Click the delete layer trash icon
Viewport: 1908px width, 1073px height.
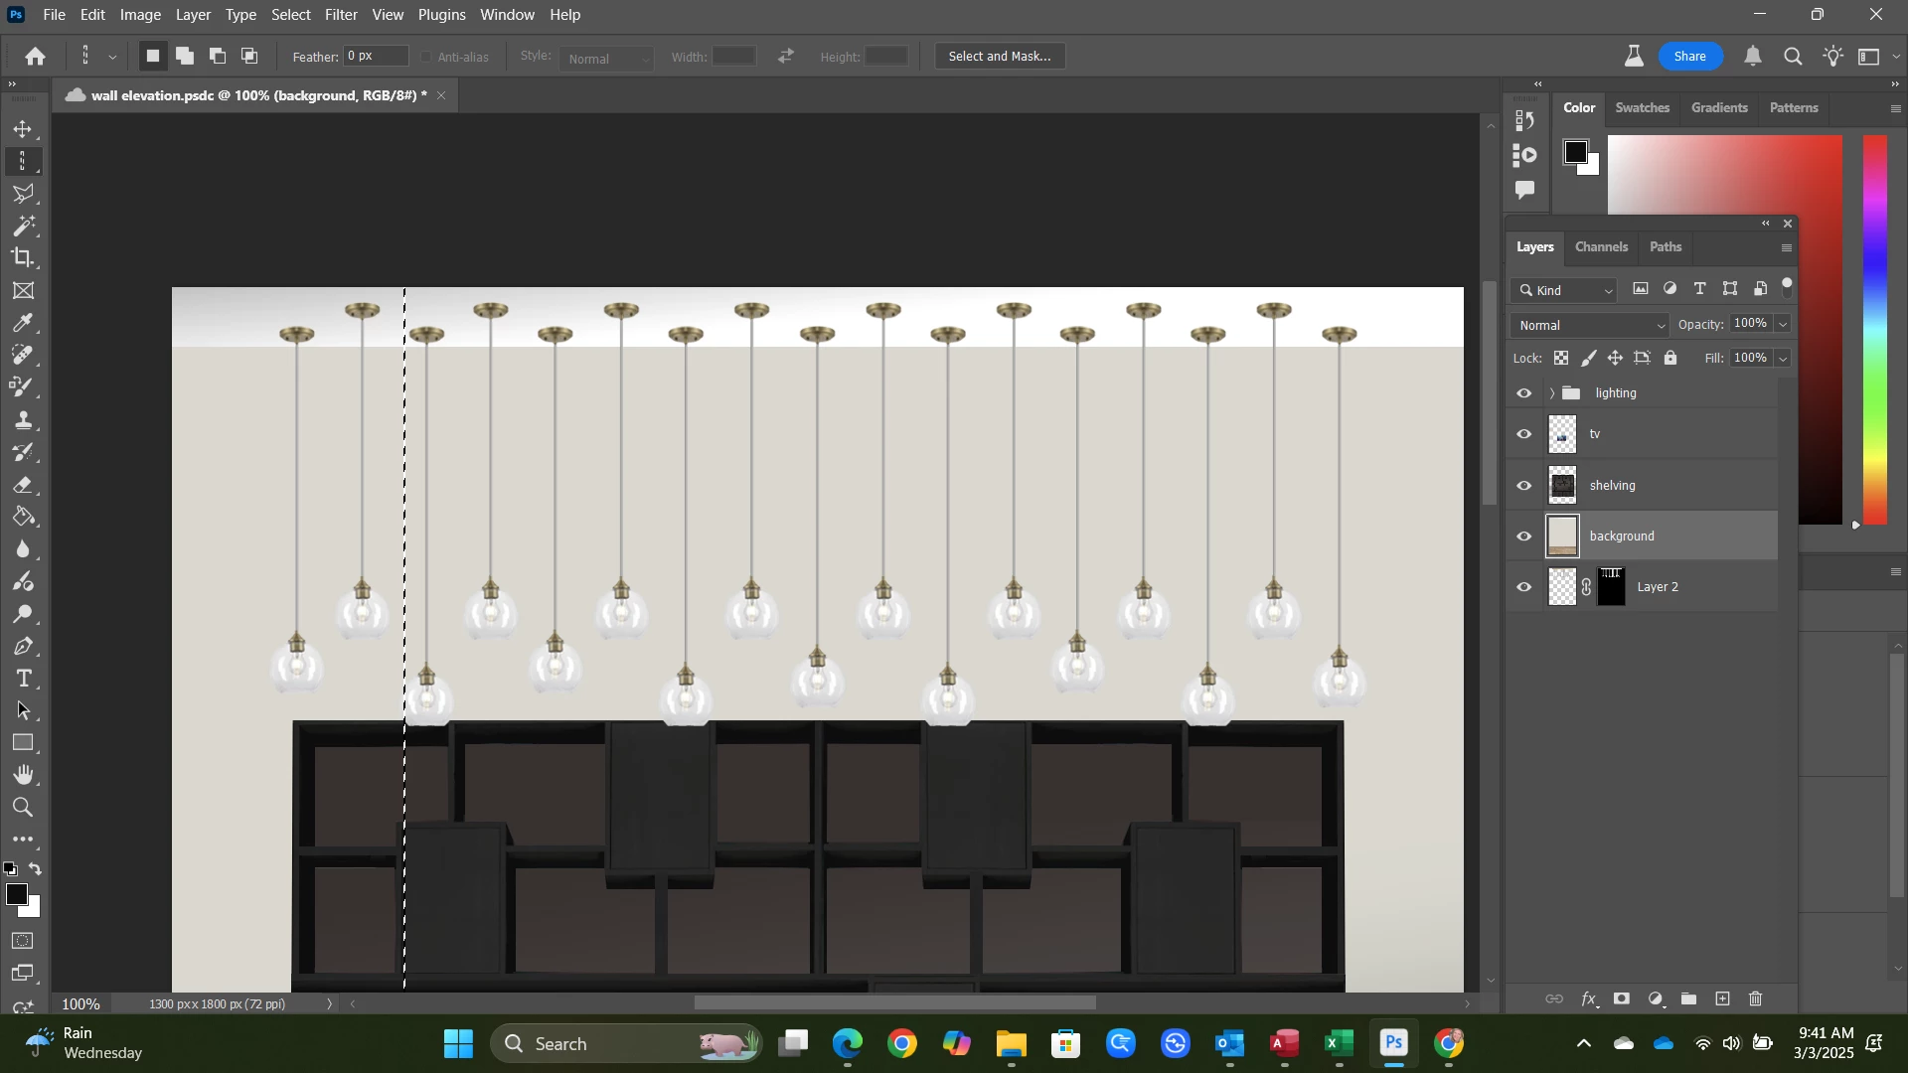pyautogui.click(x=1756, y=999)
